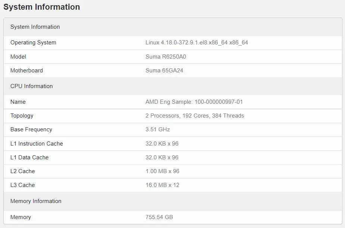Select the 16.0 MB x 12 value
This screenshot has width=345, height=228.
tap(162, 185)
